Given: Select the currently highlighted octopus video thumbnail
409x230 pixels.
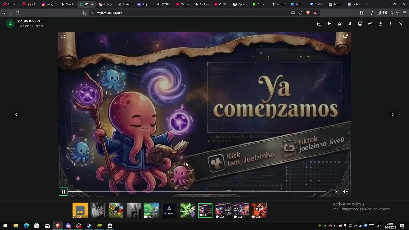Looking at the screenshot, I should (x=205, y=211).
